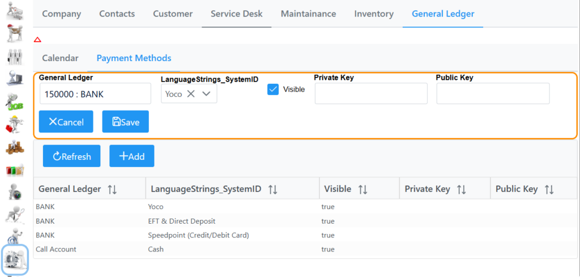Sort table by General Ledger column

(x=112, y=189)
